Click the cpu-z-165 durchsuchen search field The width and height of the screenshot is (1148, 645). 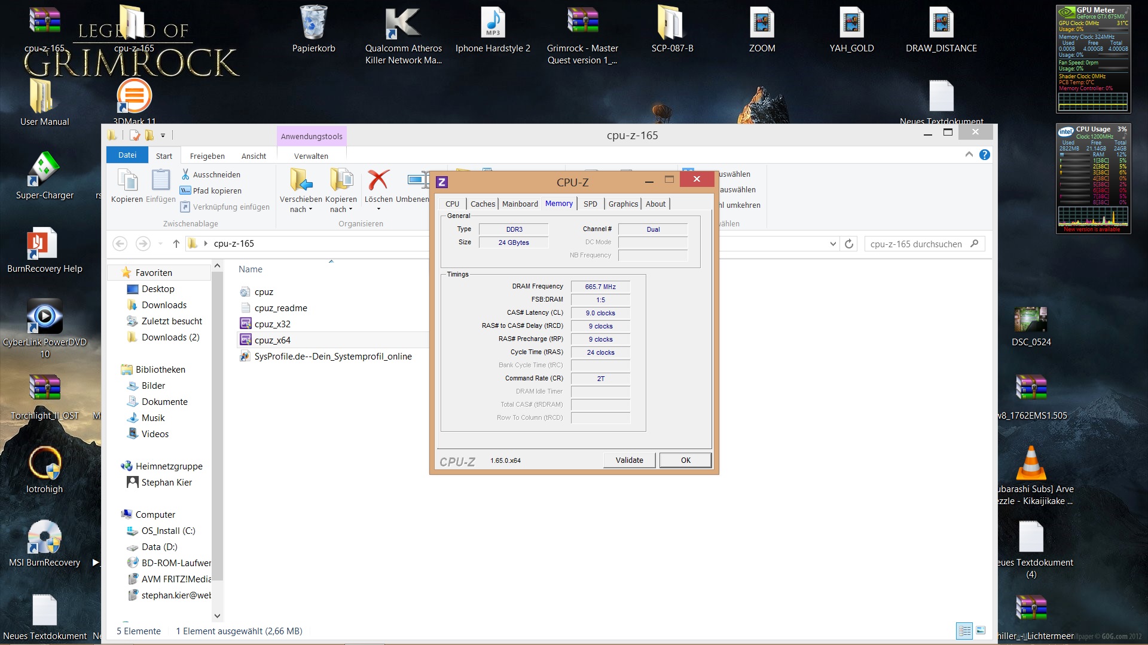pos(916,244)
